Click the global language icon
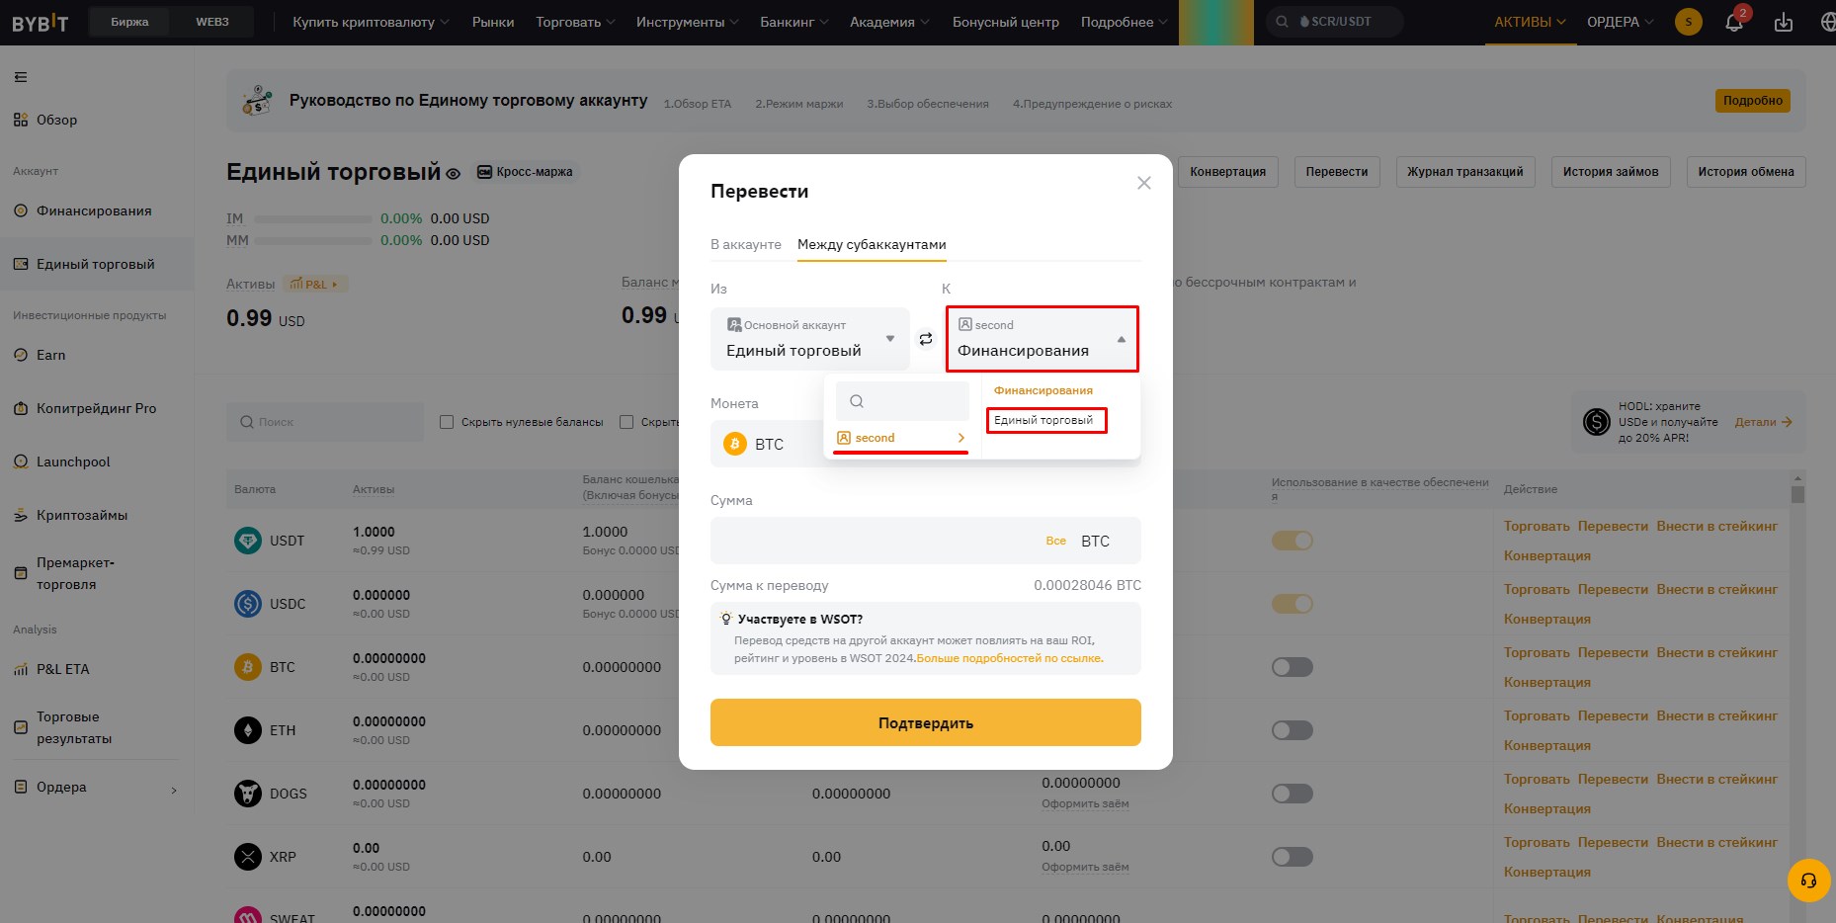 tap(1826, 22)
